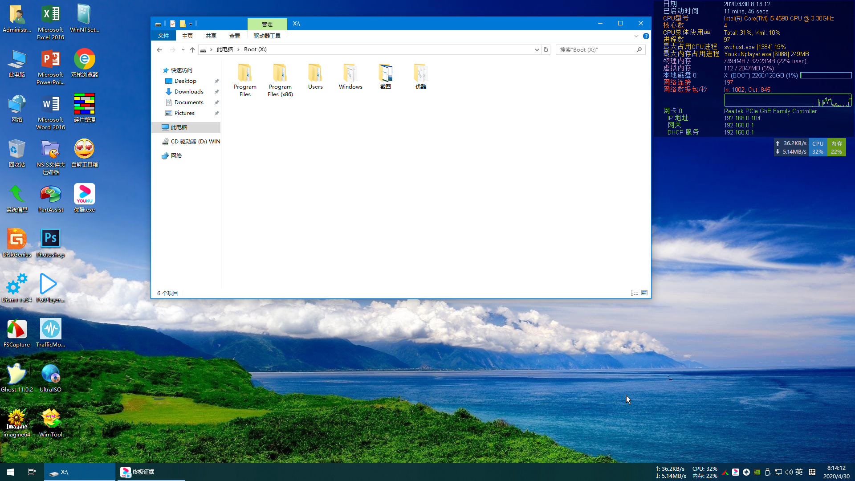Switch to the 主页 ribbon tab
Viewport: 855px width, 481px height.
coord(187,36)
